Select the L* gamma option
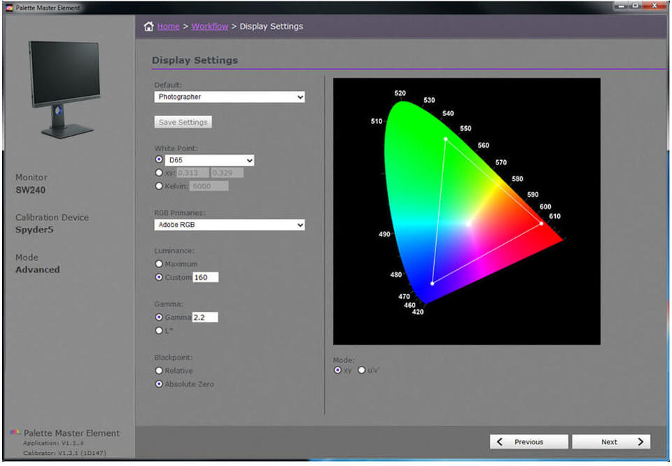672x466 pixels. coord(160,330)
